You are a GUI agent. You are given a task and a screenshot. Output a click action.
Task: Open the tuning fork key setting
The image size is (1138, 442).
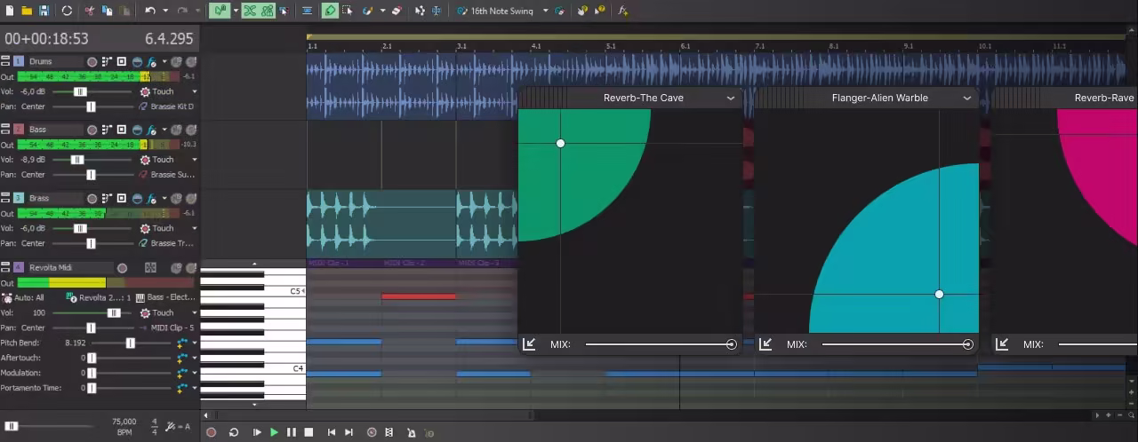pos(178,427)
